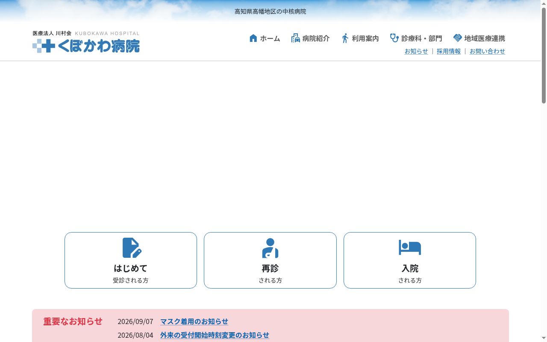The image size is (547, 342).
Task: Select the はじめて受診される方 card
Action: [x=131, y=260]
